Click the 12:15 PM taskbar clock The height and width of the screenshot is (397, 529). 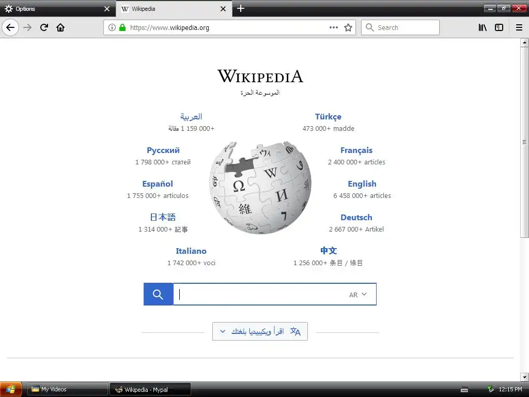(x=510, y=390)
